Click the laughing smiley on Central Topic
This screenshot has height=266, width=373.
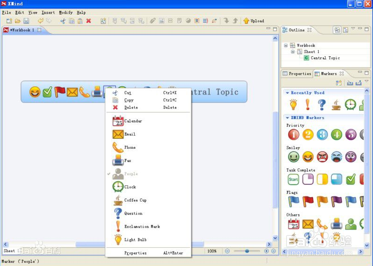(x=35, y=92)
